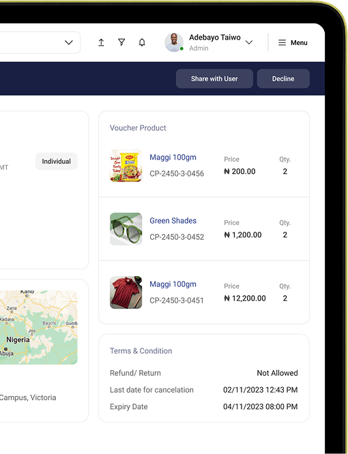Click the upload arrow icon
Screen dimensions: 348x454
[x=101, y=42]
